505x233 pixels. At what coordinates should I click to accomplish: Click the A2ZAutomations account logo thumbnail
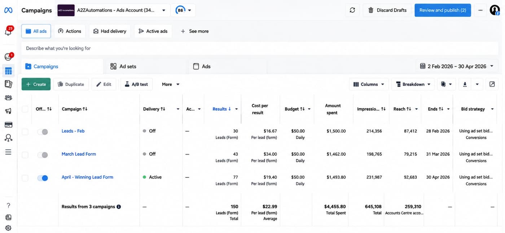tap(66, 10)
